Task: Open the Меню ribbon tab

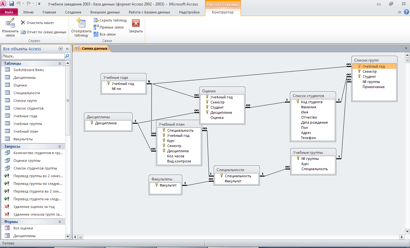Action: 29,12
